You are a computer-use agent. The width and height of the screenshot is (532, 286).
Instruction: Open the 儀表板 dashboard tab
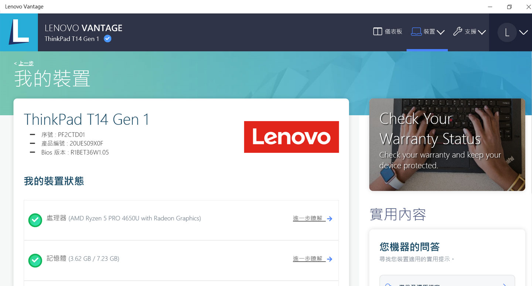point(388,32)
